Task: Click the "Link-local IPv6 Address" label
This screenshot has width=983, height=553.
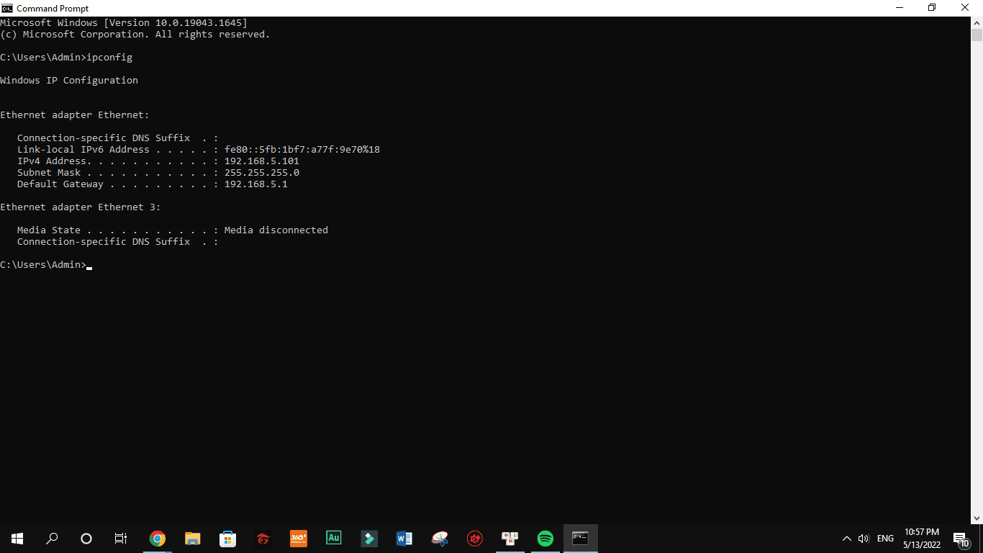Action: coord(83,150)
